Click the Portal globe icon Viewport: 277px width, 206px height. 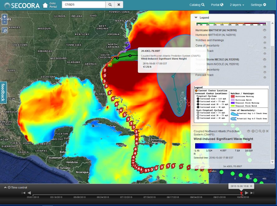click(222, 5)
